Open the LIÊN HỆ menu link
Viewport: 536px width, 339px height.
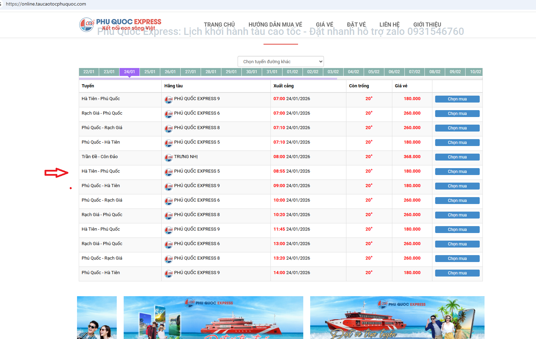(389, 25)
